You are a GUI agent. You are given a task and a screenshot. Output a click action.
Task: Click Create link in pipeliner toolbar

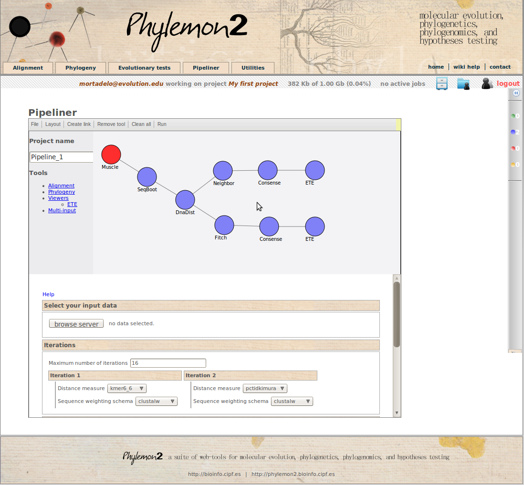pos(79,124)
